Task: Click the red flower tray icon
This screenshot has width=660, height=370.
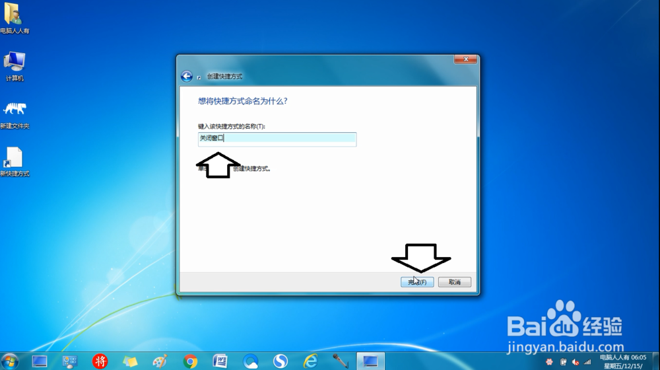Action: click(549, 362)
